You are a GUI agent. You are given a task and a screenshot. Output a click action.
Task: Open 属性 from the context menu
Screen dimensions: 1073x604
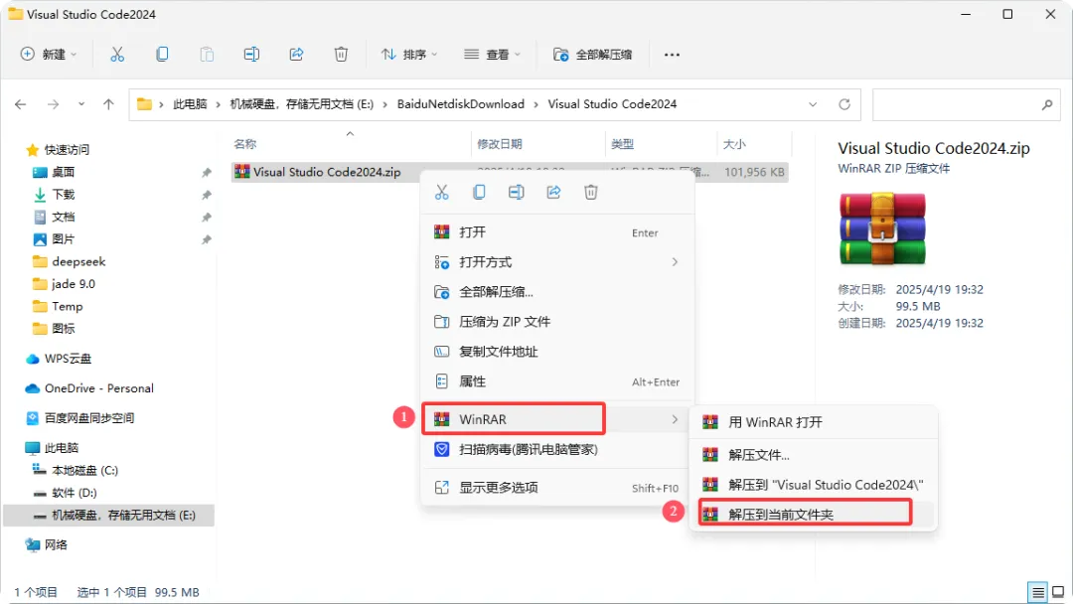[557, 381]
